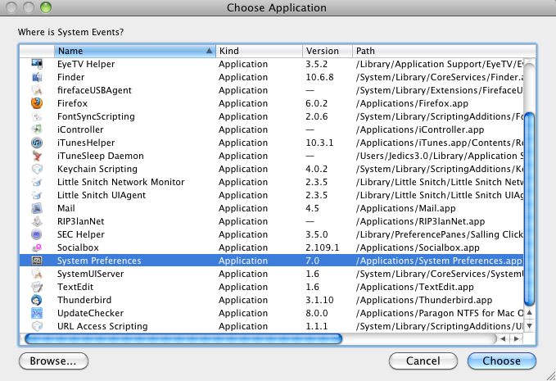Click the iTunesHelper icon
The image size is (556, 381).
[x=37, y=143]
